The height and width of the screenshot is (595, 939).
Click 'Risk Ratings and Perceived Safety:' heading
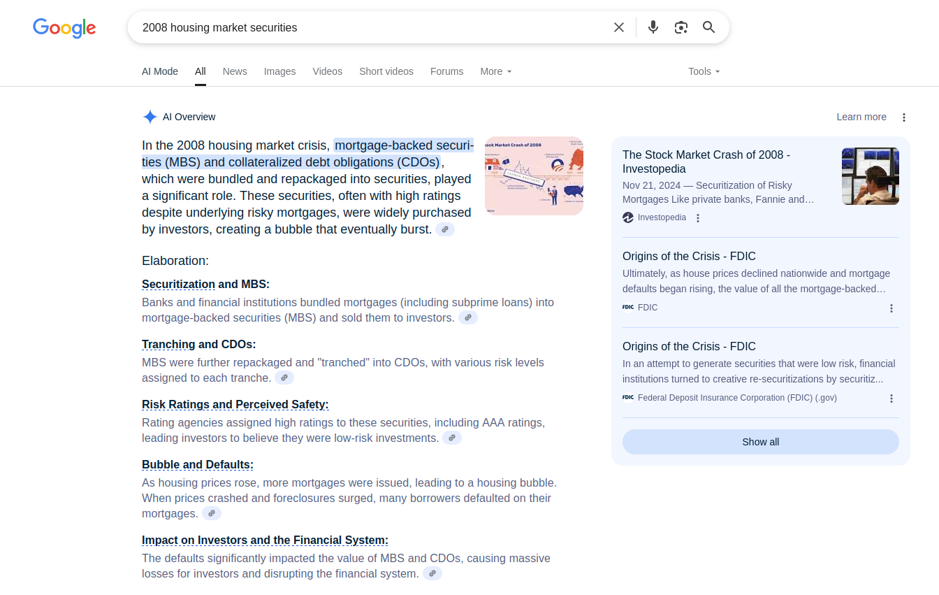click(x=235, y=404)
